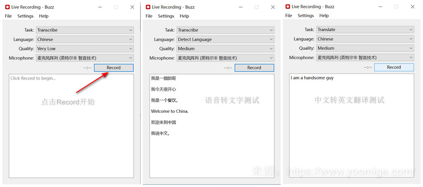Expand the Detect Language dropdown

225,40
